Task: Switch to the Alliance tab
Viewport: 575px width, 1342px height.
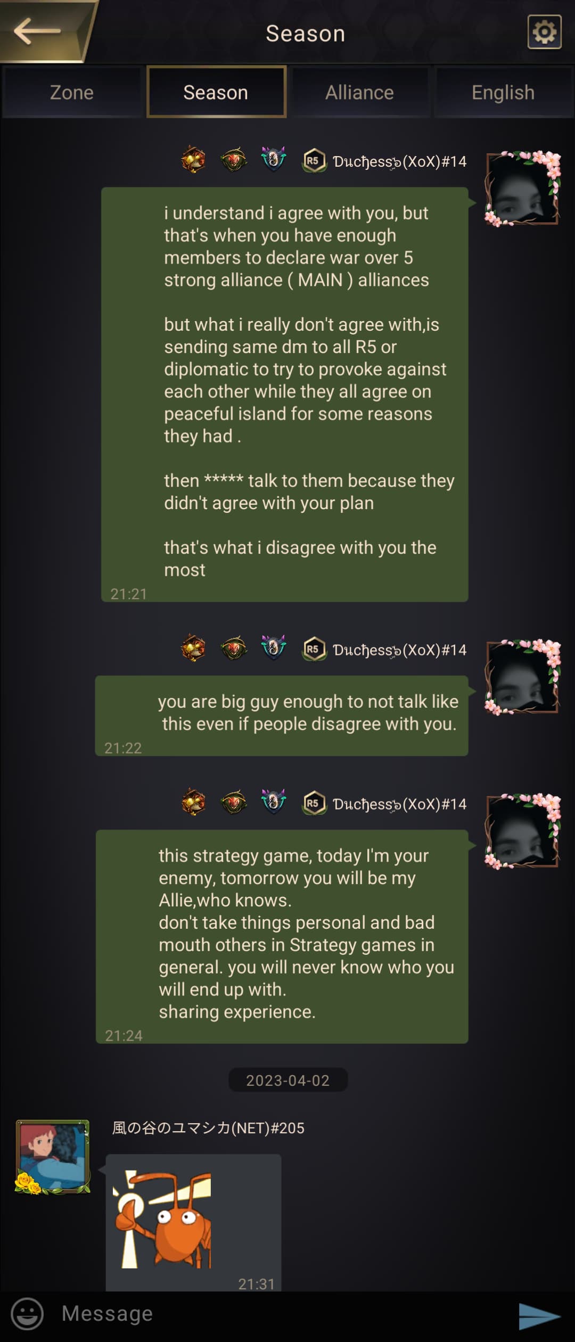Action: (360, 92)
